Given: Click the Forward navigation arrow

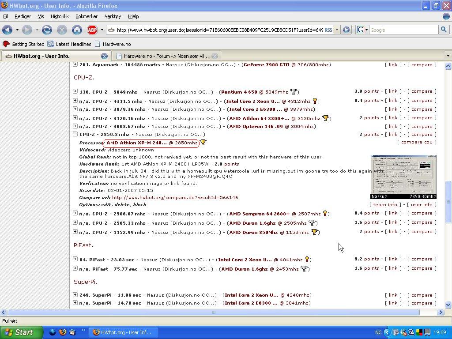Looking at the screenshot, I should (27, 30).
